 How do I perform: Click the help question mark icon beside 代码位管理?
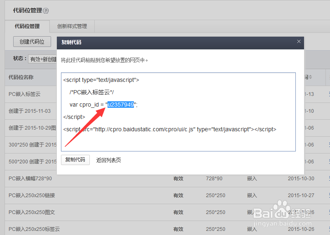coord(46,11)
